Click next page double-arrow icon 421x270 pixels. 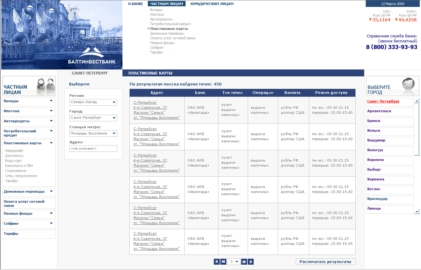244,262
